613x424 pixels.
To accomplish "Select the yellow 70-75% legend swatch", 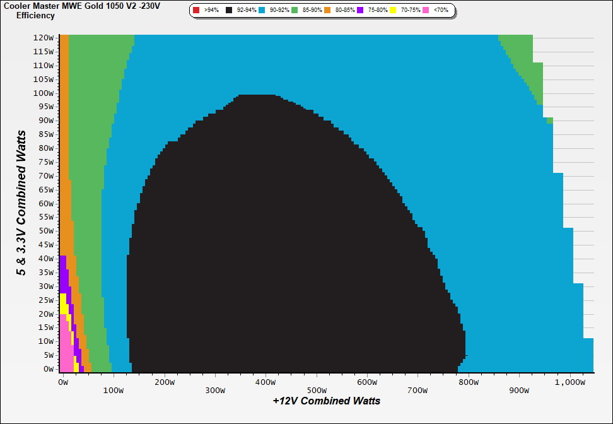I will 392,11.
